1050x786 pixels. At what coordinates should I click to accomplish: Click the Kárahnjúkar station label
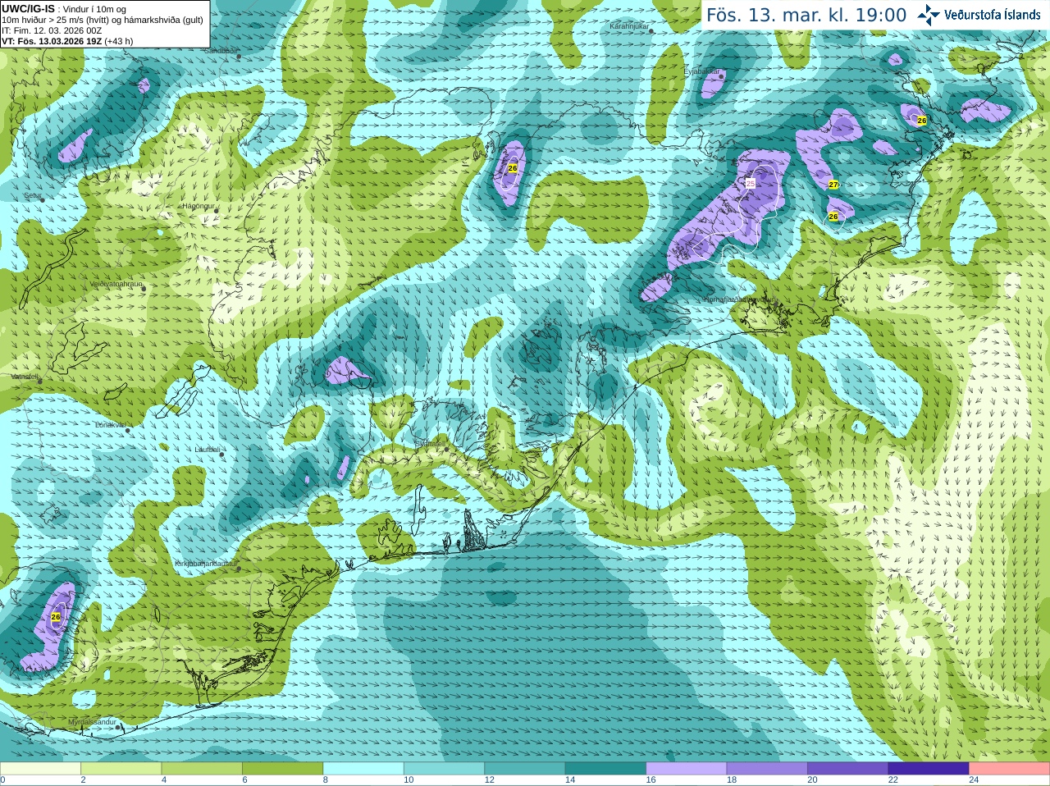point(629,27)
